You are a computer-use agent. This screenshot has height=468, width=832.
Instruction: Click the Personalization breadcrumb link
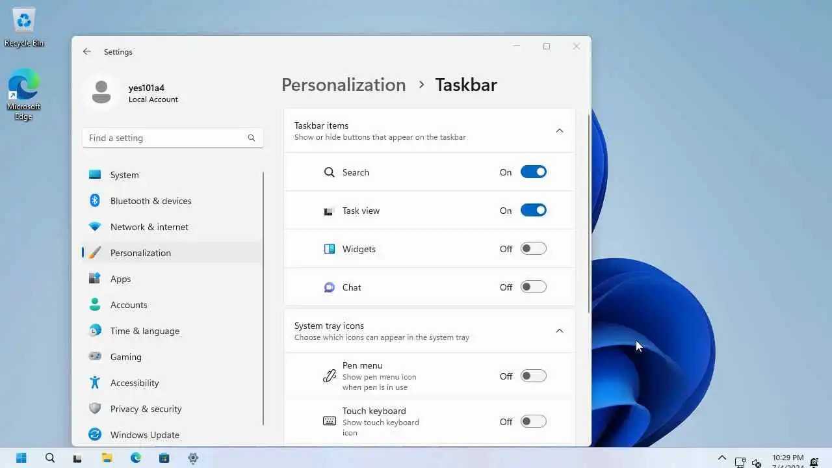tap(343, 85)
